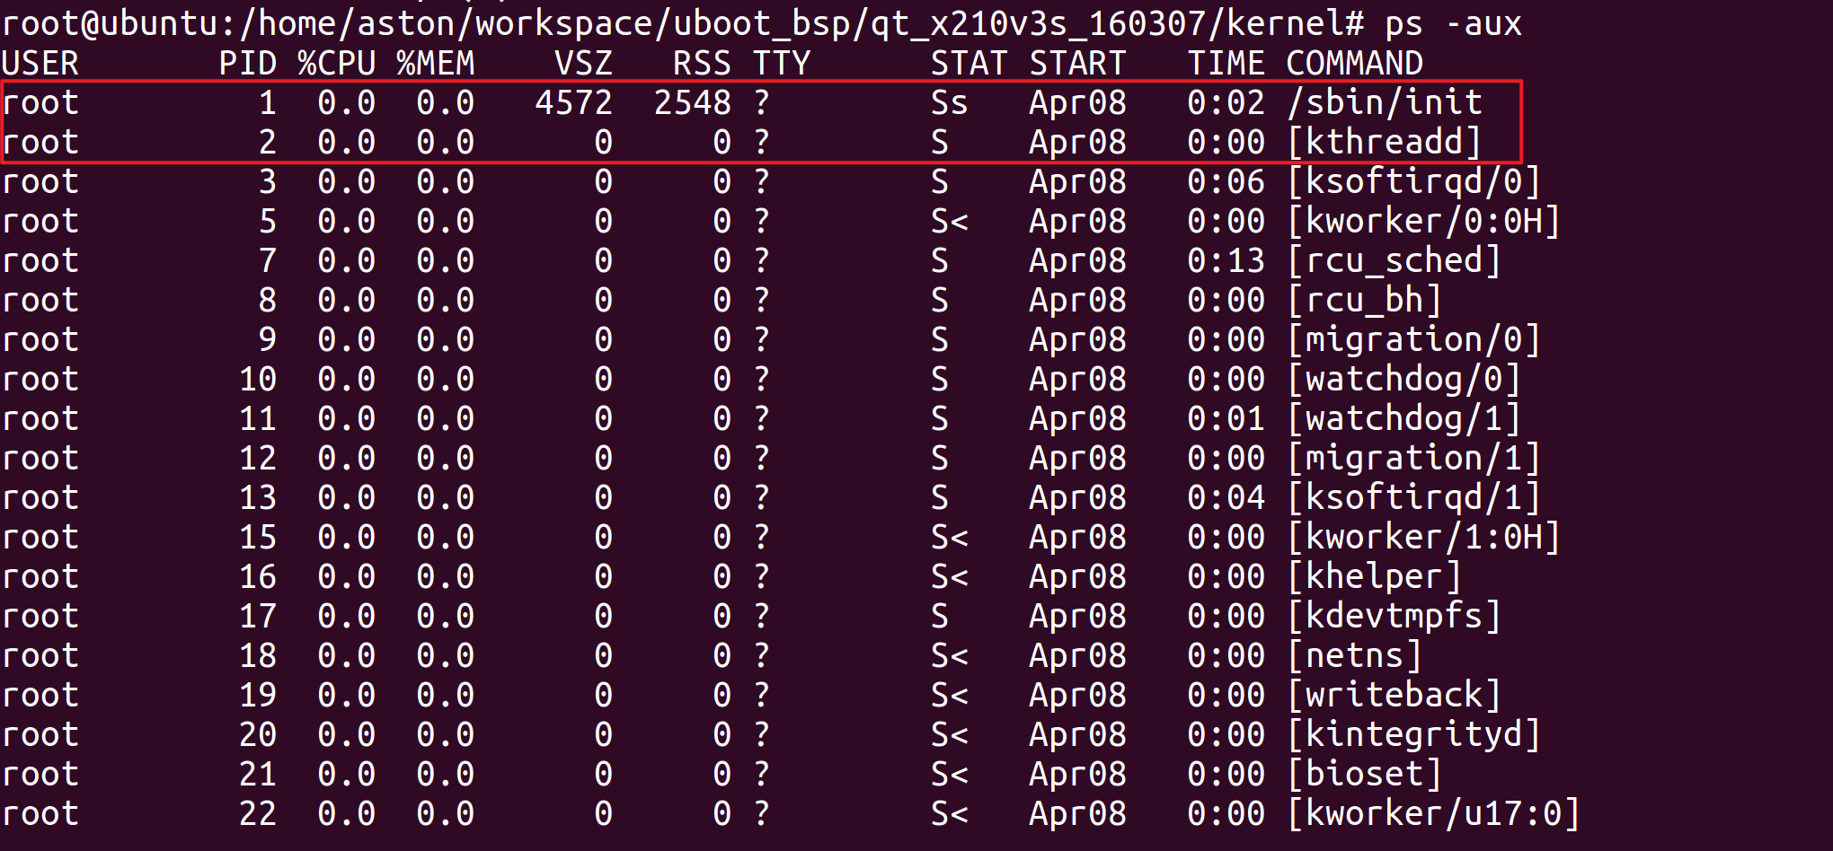The image size is (1833, 851).
Task: Click the STAT column header
Action: [969, 63]
